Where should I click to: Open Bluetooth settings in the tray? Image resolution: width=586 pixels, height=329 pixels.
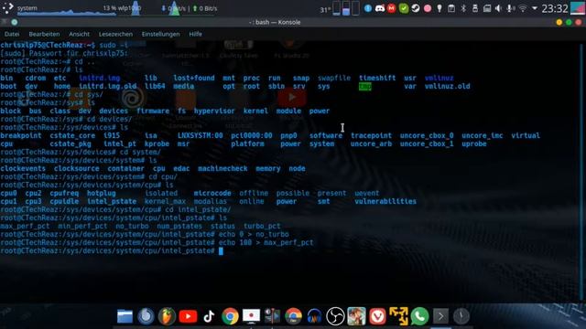463,8
